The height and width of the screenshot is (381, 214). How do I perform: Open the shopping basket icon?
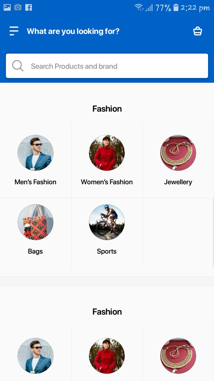tap(198, 31)
